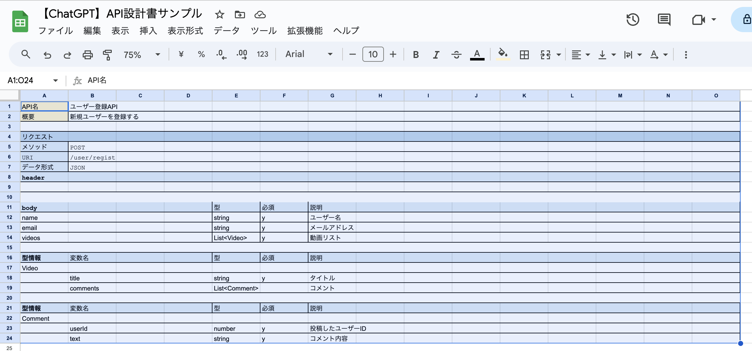Viewport: 752px width, 351px height.
Task: Undo the last action
Action: click(47, 54)
